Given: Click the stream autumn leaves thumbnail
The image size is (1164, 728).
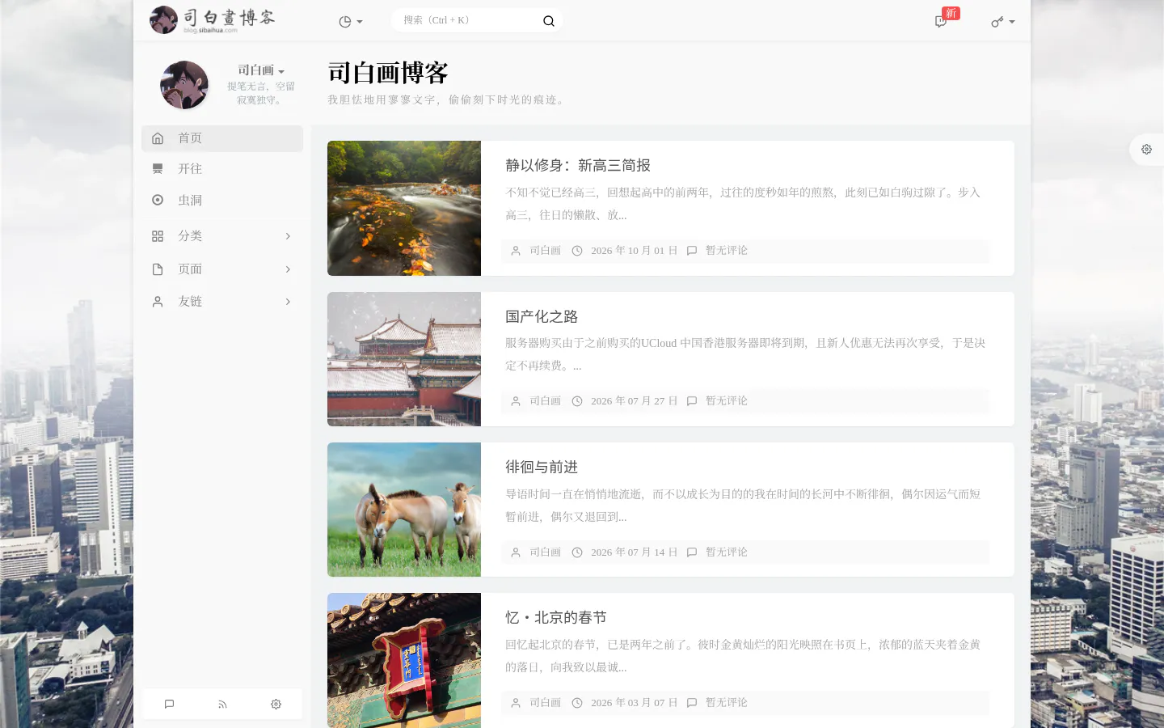Looking at the screenshot, I should point(404,209).
